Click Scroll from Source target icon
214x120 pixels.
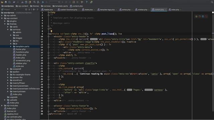tap(26, 10)
